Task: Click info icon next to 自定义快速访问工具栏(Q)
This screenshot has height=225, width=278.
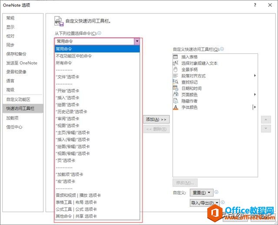Action: coord(222,49)
